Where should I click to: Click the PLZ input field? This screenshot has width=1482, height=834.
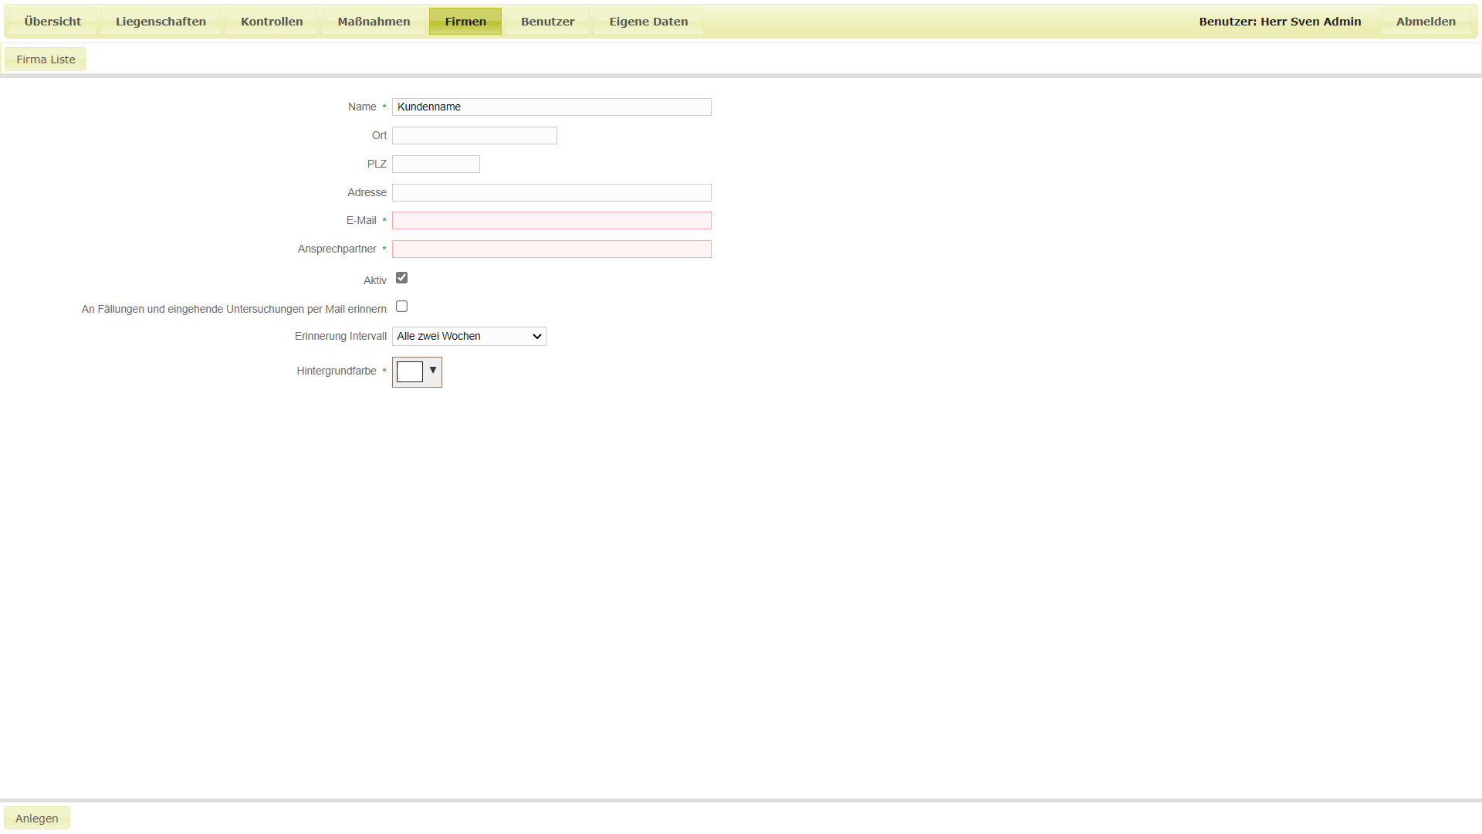point(435,164)
